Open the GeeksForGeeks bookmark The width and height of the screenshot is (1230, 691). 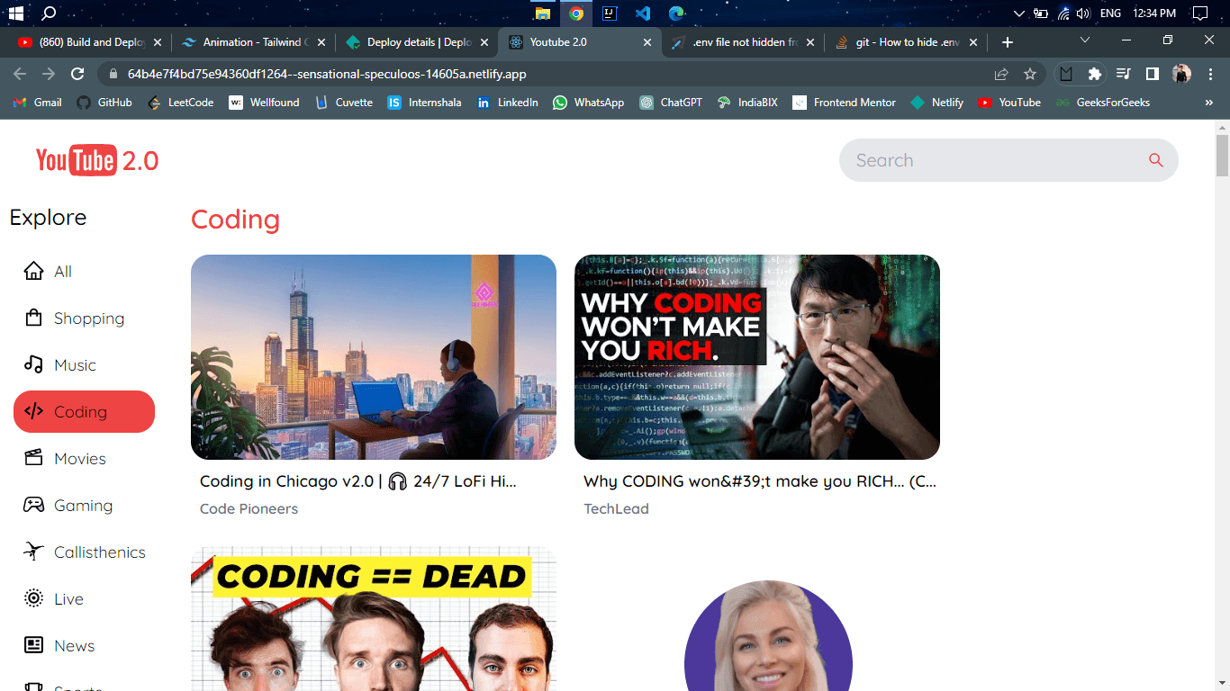tap(1103, 103)
